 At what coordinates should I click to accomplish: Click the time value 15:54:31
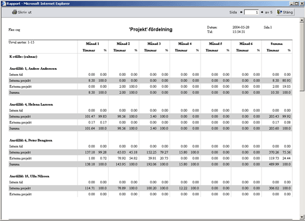point(239,32)
